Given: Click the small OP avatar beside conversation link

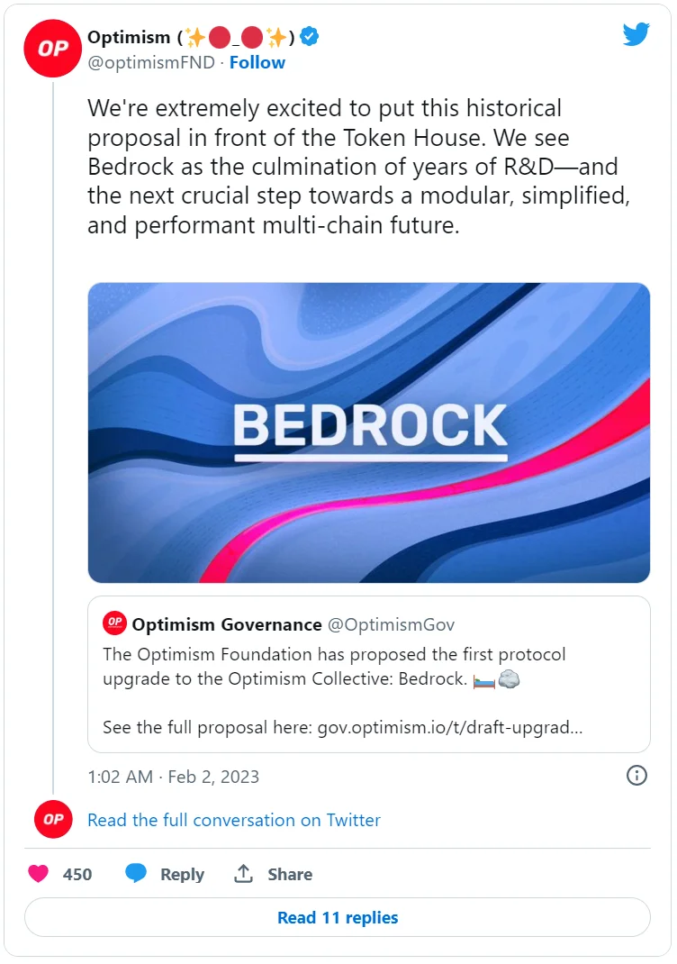Looking at the screenshot, I should pyautogui.click(x=53, y=820).
